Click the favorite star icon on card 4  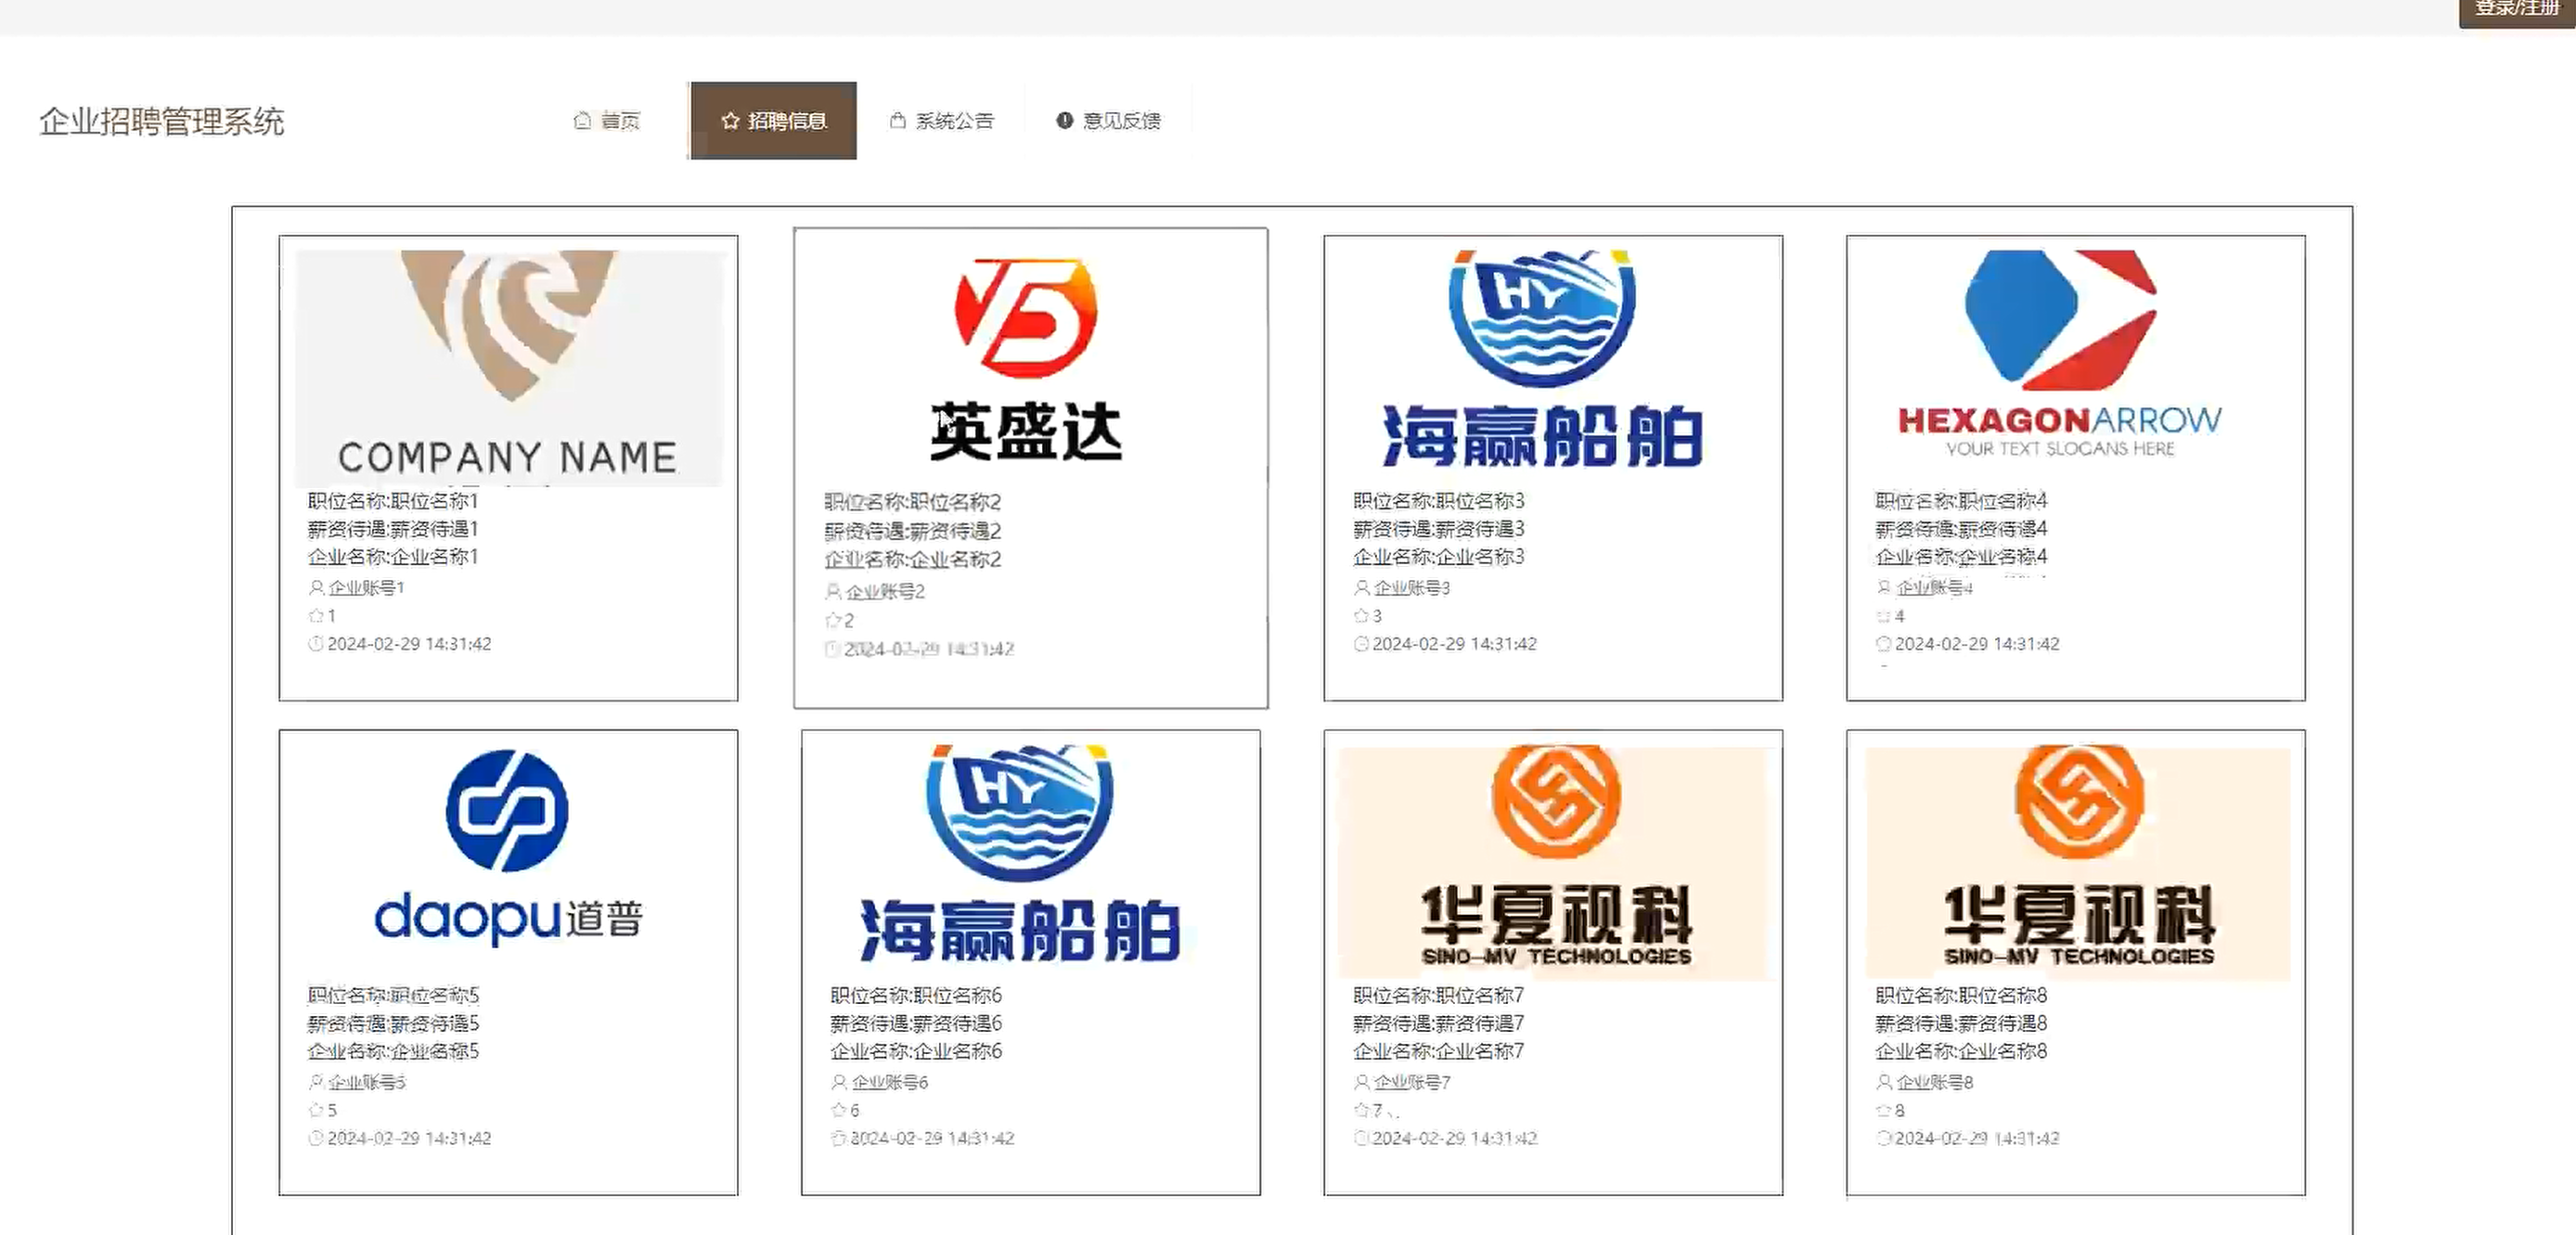tap(1884, 616)
